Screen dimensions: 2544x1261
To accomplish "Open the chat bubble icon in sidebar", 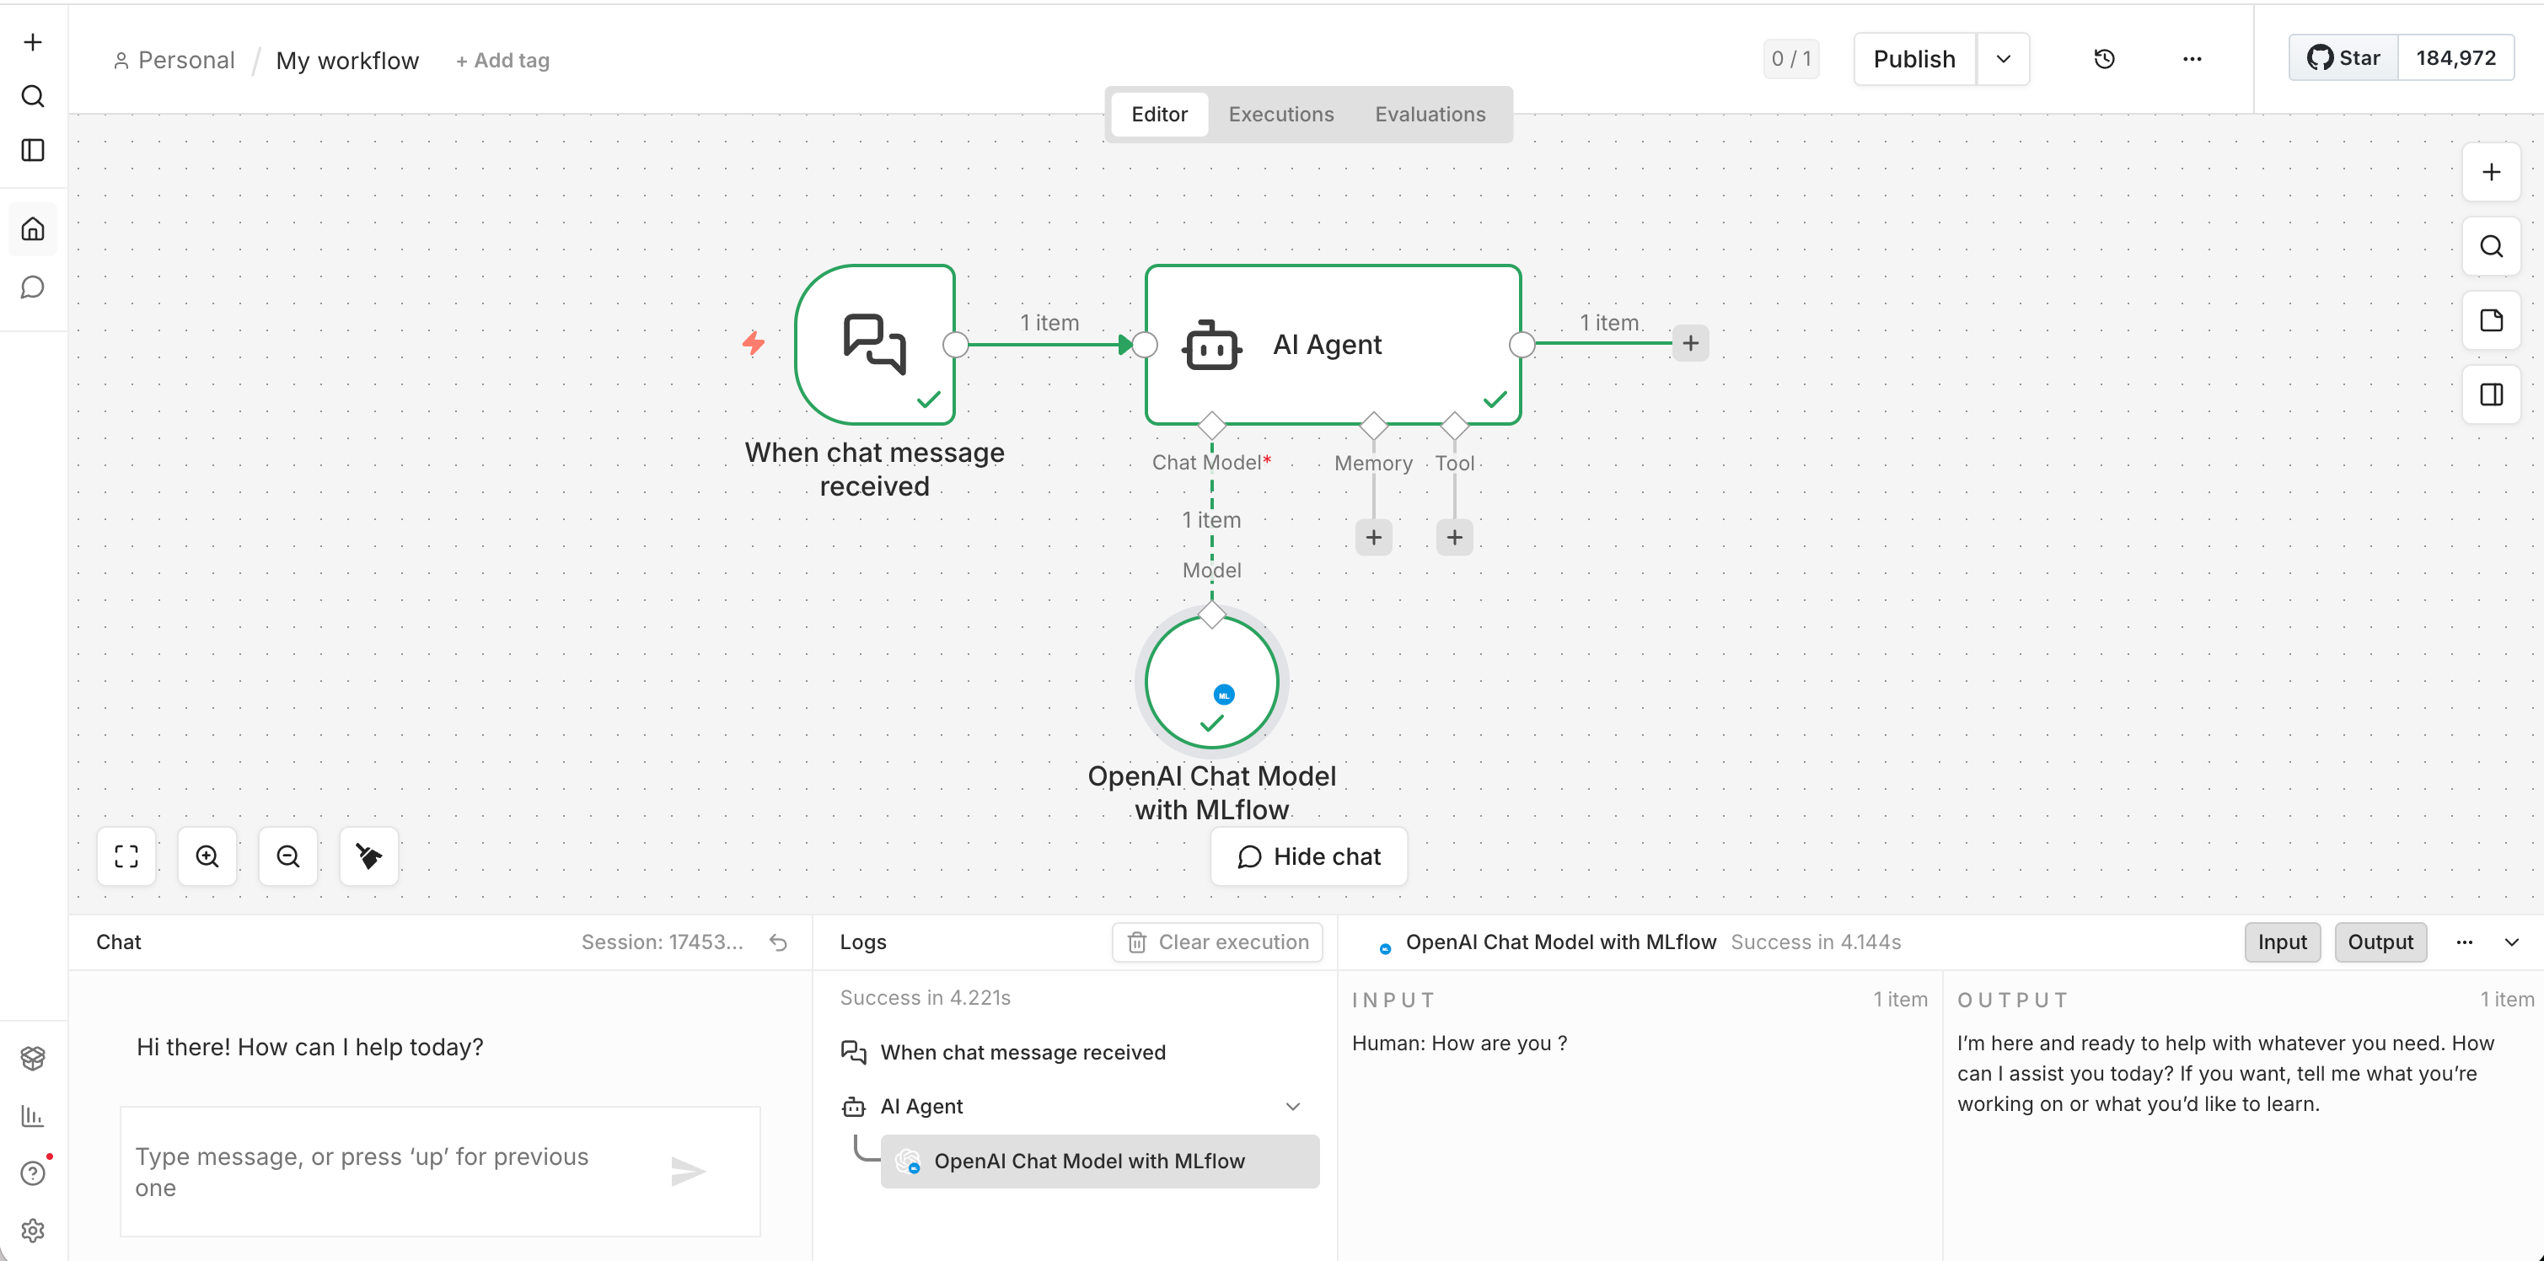I will (33, 287).
